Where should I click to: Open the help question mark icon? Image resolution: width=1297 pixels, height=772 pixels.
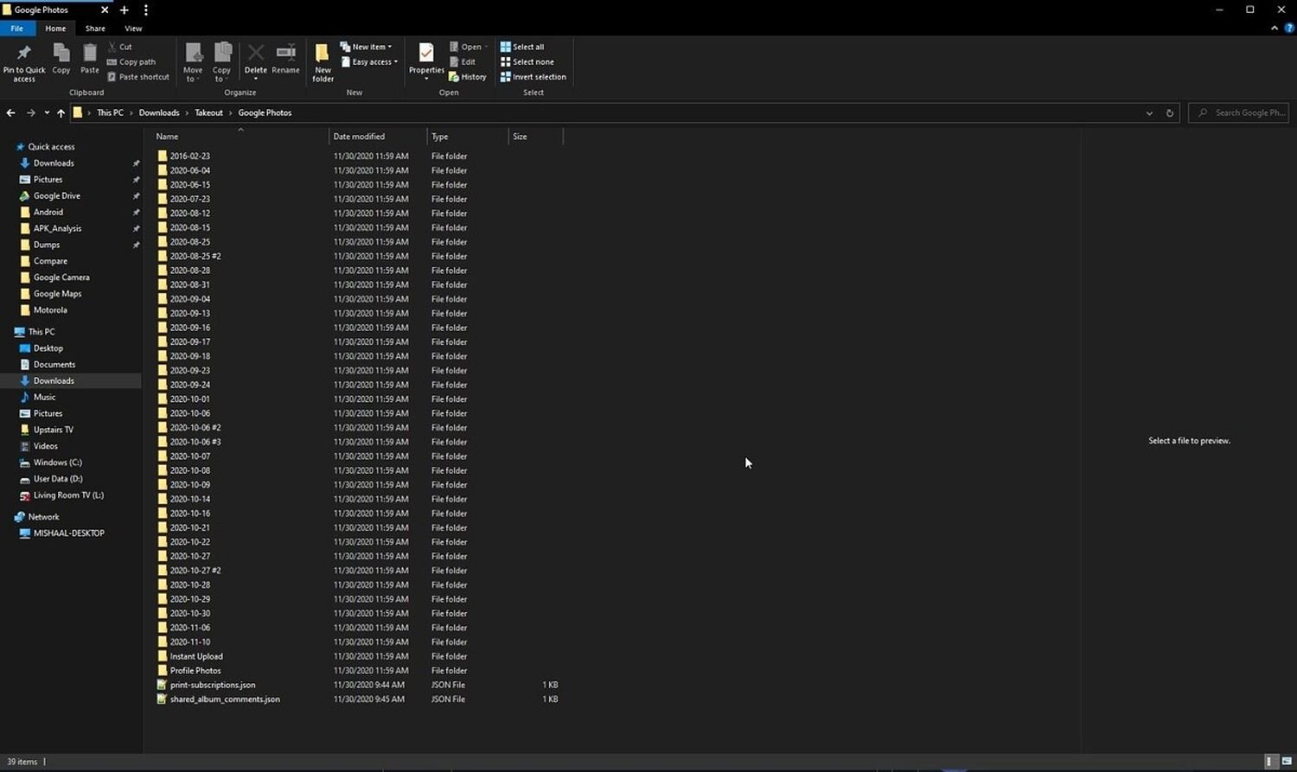point(1288,29)
